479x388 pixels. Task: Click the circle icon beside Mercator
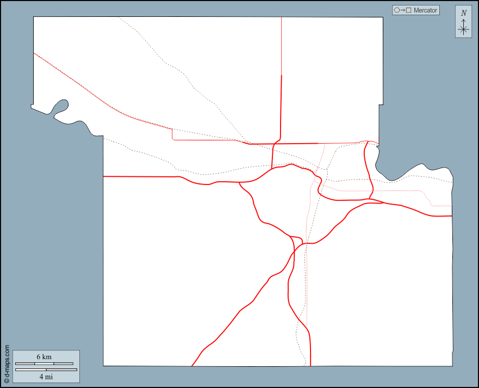pos(397,10)
